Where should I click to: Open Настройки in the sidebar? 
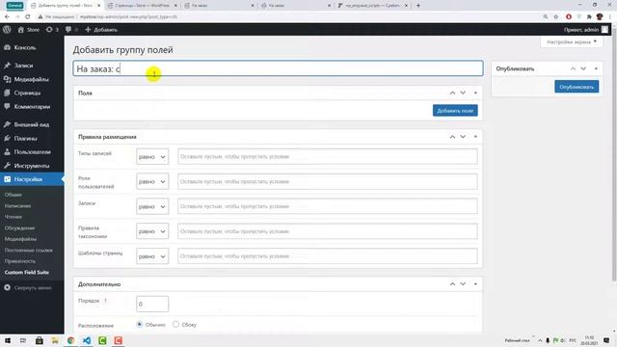[28, 179]
